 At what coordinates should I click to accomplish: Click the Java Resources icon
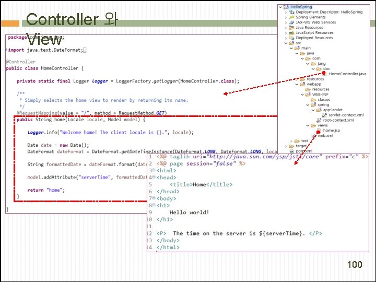point(291,28)
